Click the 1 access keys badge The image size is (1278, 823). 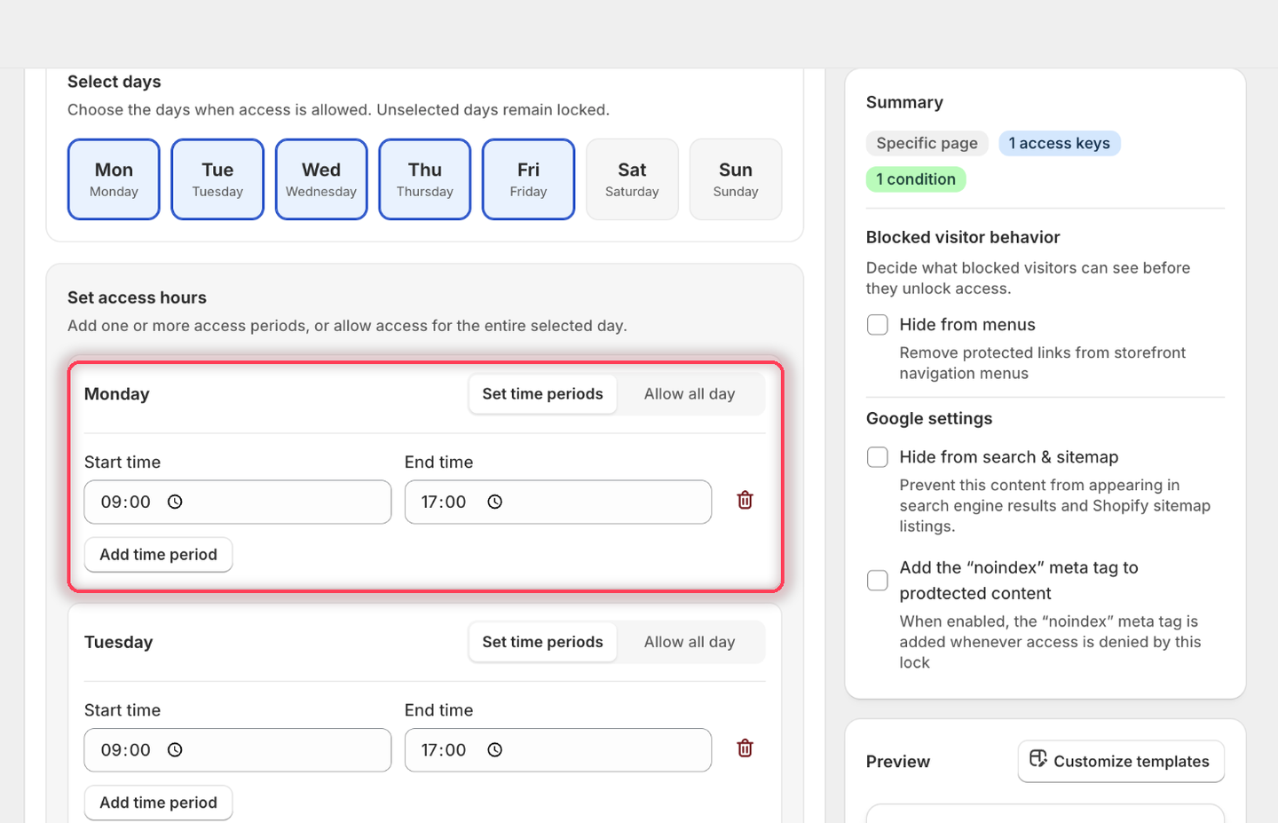pos(1060,144)
